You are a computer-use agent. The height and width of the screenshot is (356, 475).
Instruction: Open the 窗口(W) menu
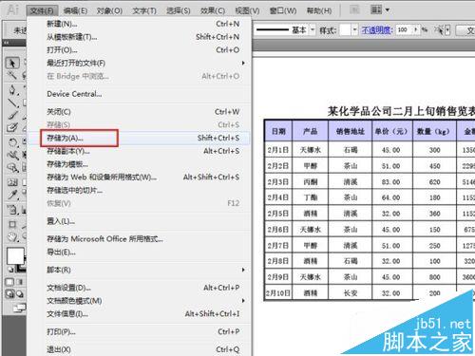click(x=283, y=10)
